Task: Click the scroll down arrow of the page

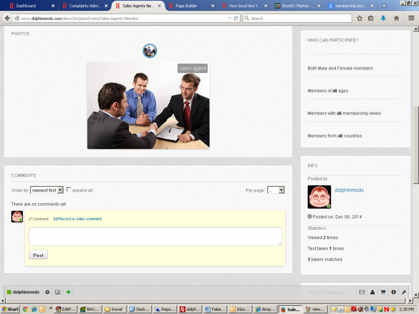Action: (416, 295)
